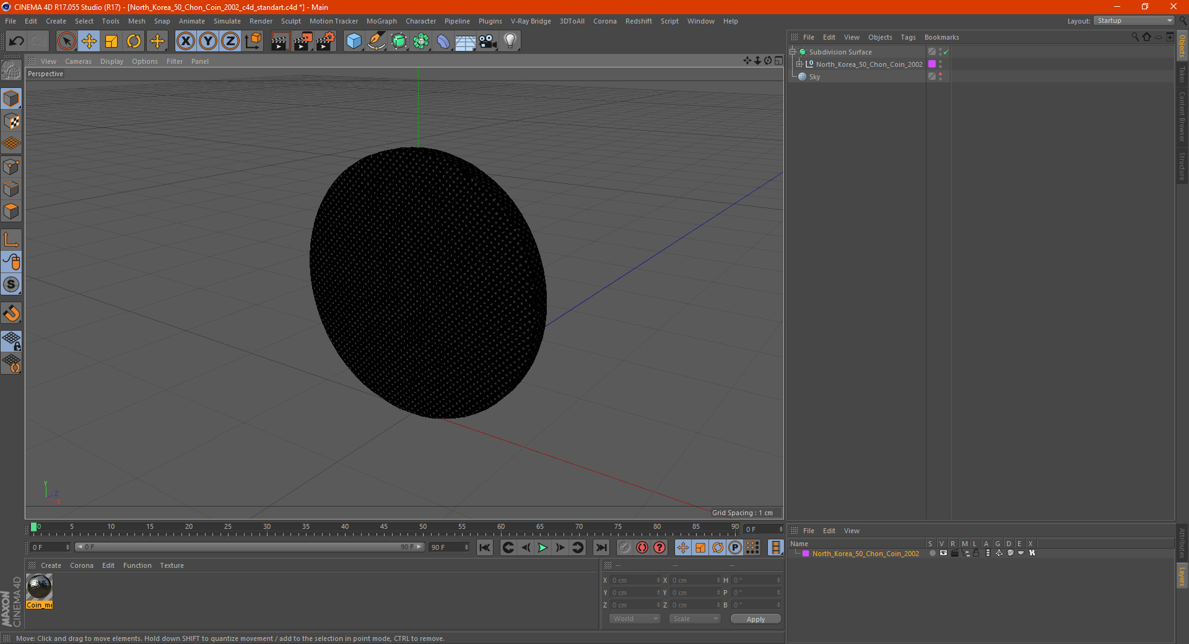
Task: Select the Rotate tool
Action: [134, 41]
